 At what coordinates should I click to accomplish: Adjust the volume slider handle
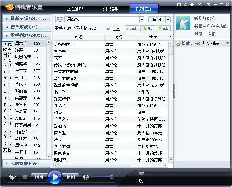112,177
